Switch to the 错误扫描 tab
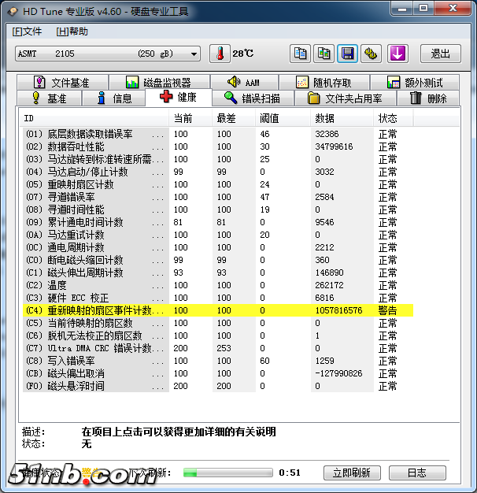 click(x=250, y=98)
